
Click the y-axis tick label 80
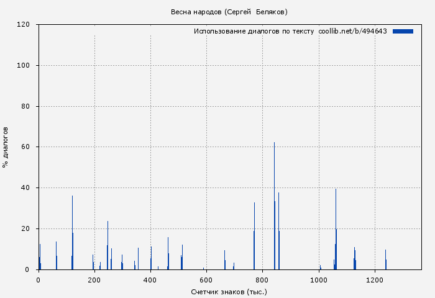(26, 106)
